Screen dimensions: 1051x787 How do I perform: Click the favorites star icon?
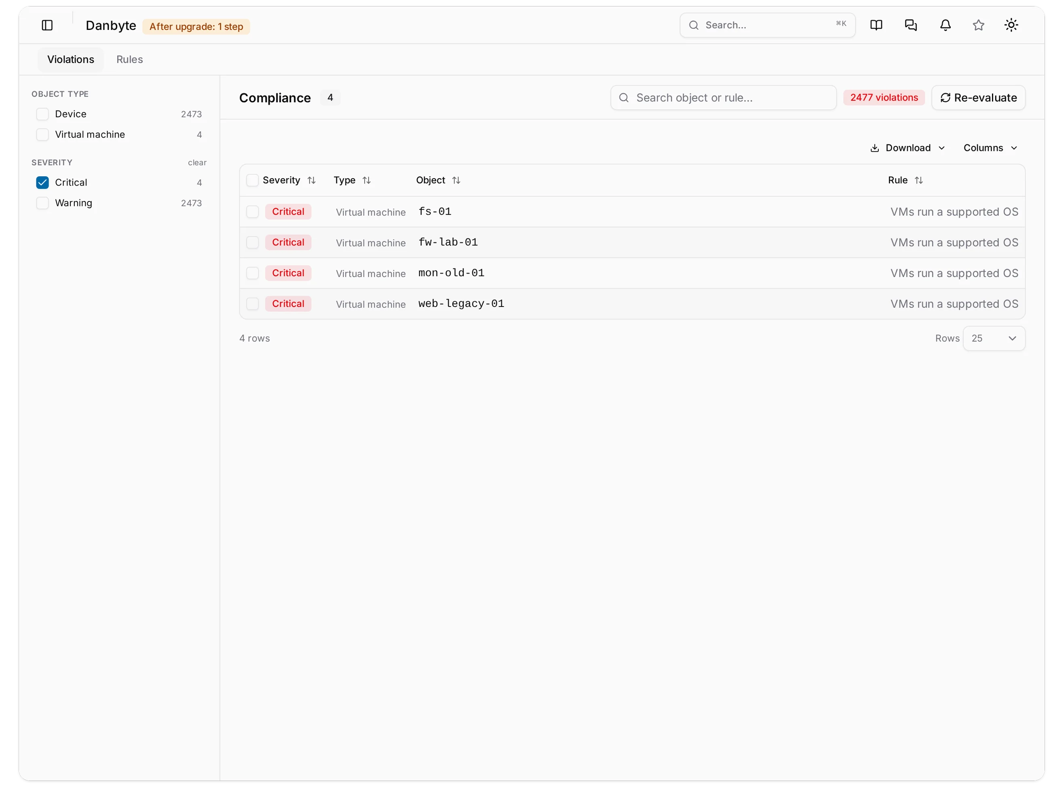point(978,25)
